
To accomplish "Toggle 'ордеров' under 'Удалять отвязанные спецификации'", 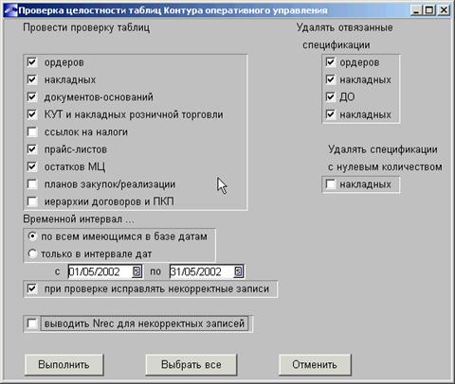I will tap(331, 62).
